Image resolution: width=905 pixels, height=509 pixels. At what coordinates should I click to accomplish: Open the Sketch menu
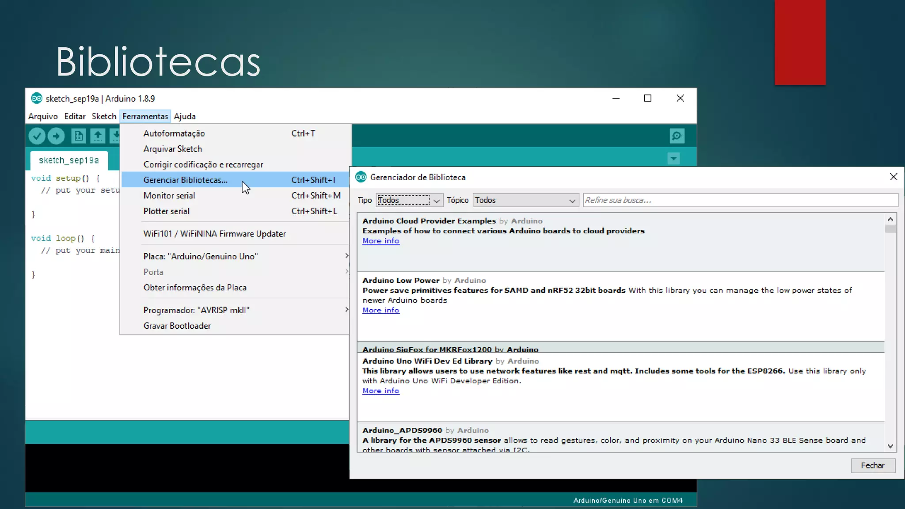[104, 117]
